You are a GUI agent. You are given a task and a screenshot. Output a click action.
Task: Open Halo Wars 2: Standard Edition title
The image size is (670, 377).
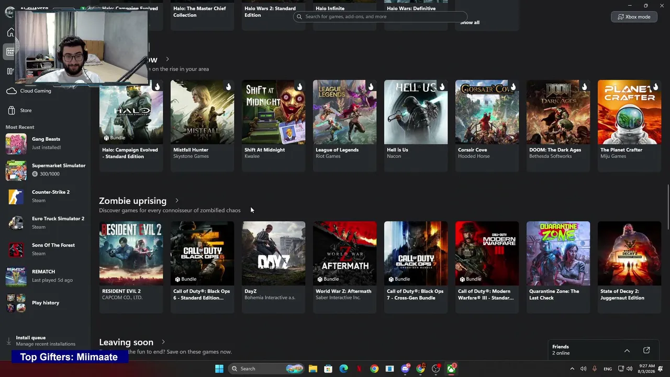point(270,12)
